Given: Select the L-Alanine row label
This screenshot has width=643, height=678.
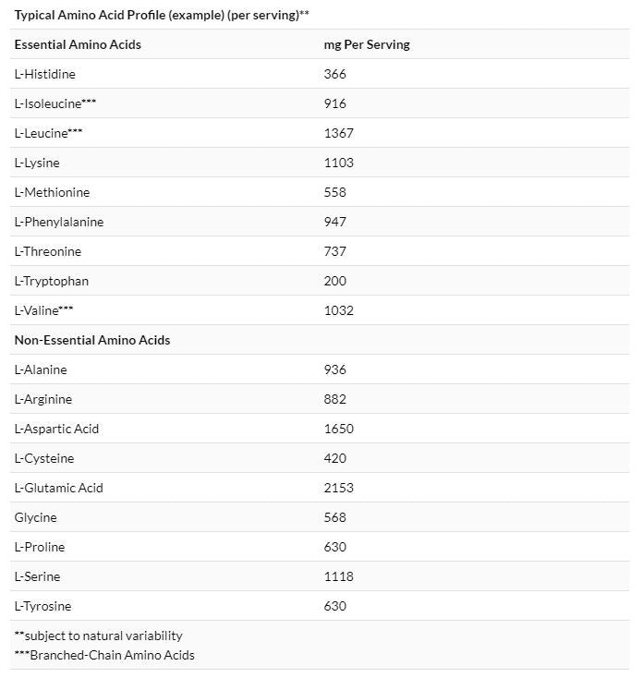Looking at the screenshot, I should (41, 369).
